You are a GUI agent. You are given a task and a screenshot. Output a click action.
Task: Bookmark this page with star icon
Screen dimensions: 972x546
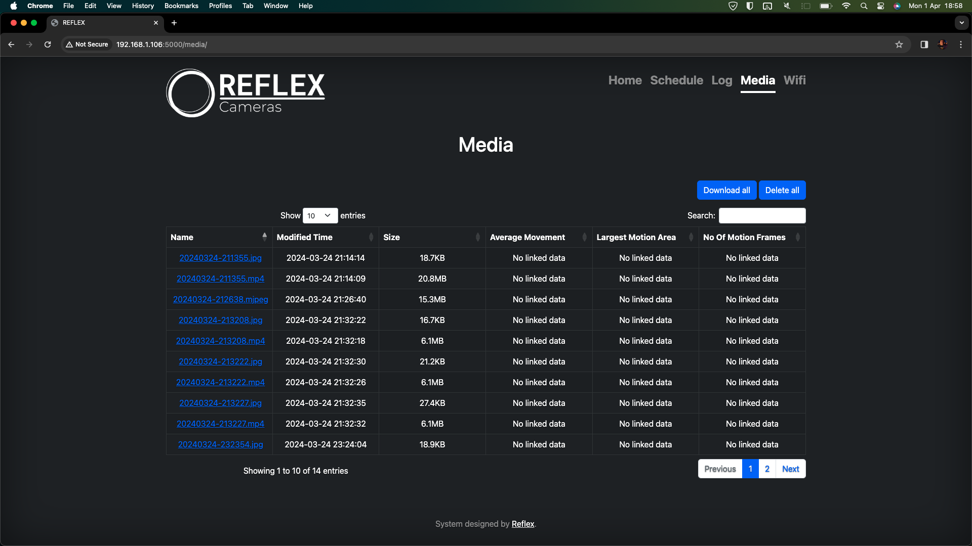(899, 44)
